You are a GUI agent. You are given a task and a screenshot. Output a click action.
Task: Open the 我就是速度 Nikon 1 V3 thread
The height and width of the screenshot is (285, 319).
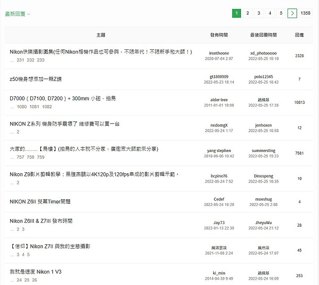pyautogui.click(x=35, y=272)
